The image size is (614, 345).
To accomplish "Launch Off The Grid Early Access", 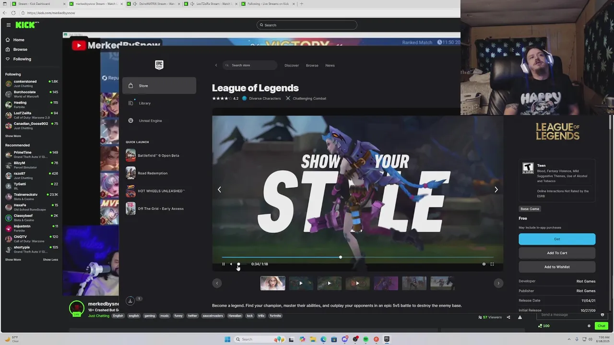I will (159, 208).
